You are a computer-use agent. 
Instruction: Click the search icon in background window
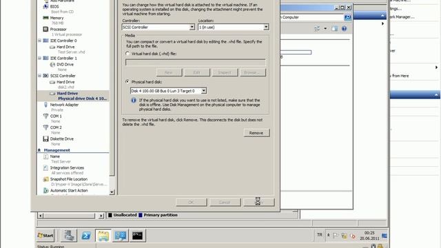pos(347,17)
